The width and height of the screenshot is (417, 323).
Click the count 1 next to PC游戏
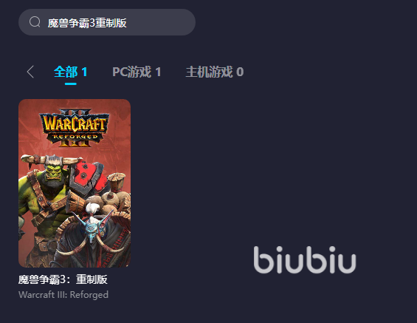pyautogui.click(x=158, y=72)
